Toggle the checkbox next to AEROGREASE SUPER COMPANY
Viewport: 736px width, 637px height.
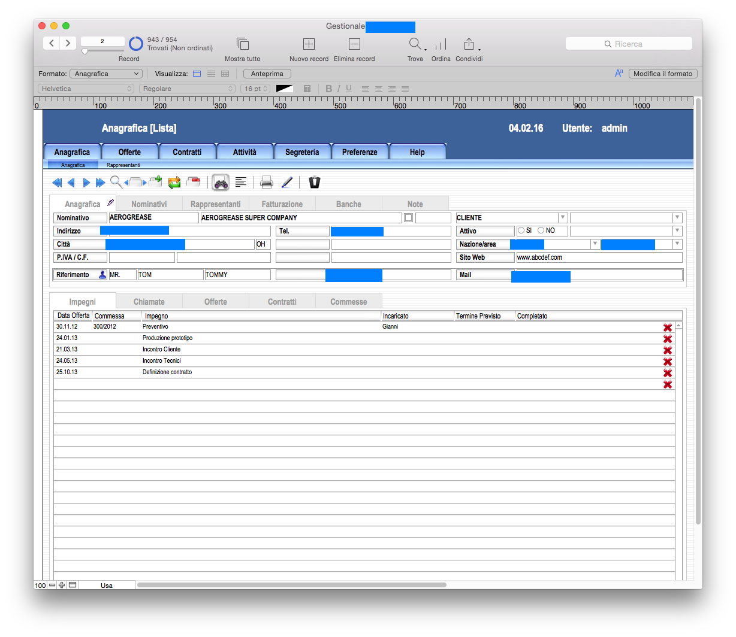(x=408, y=218)
